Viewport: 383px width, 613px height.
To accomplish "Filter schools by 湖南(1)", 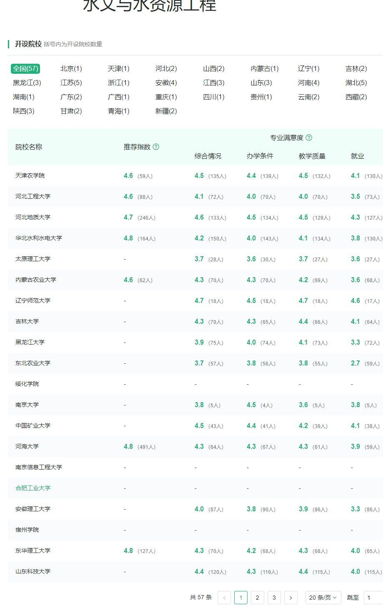I will pyautogui.click(x=24, y=97).
